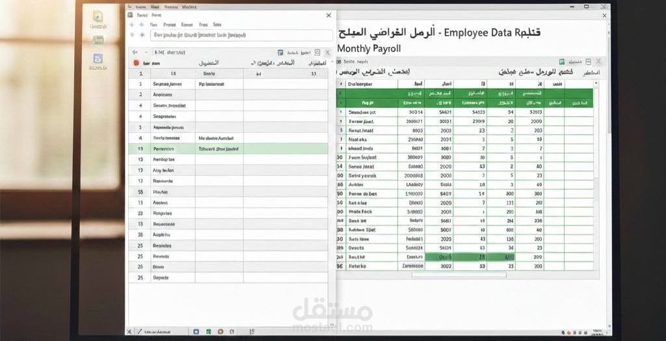Click the first arrow icon before the menu labels

click(x=131, y=25)
